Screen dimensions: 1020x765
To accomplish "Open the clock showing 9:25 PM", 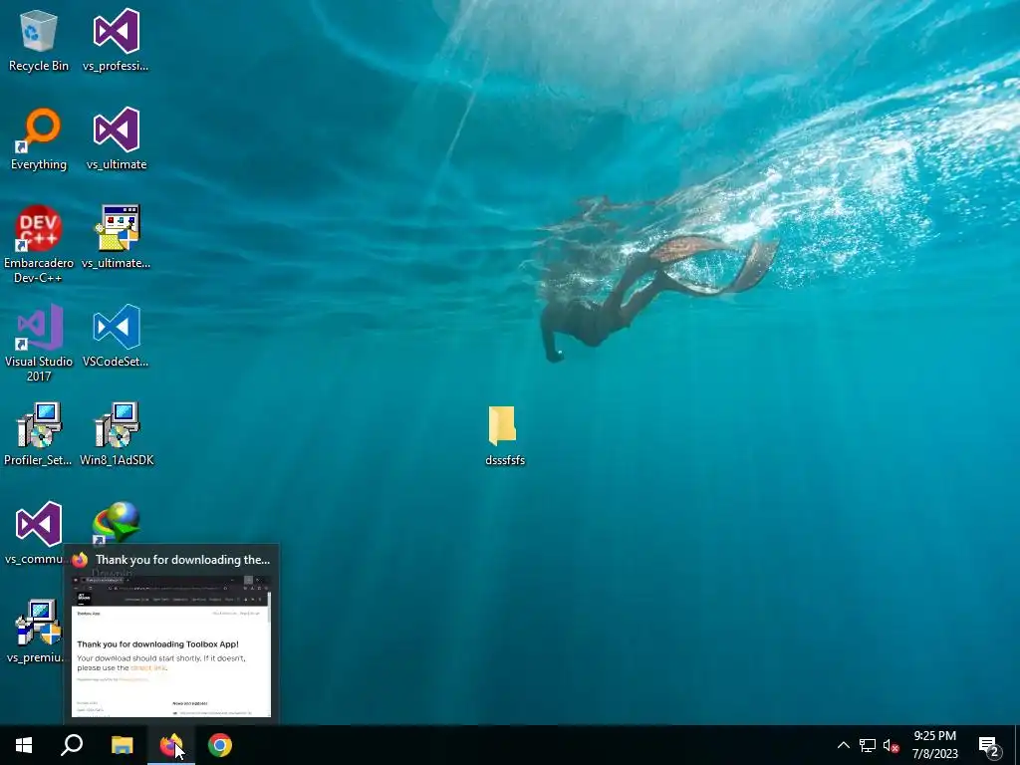I will (934, 745).
